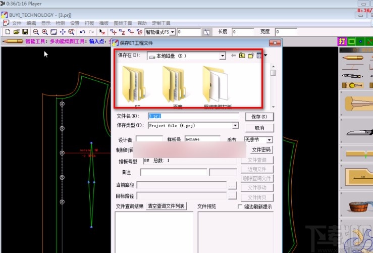Click the New file icon in toolbar
The width and height of the screenshot is (373, 253).
pos(8,32)
